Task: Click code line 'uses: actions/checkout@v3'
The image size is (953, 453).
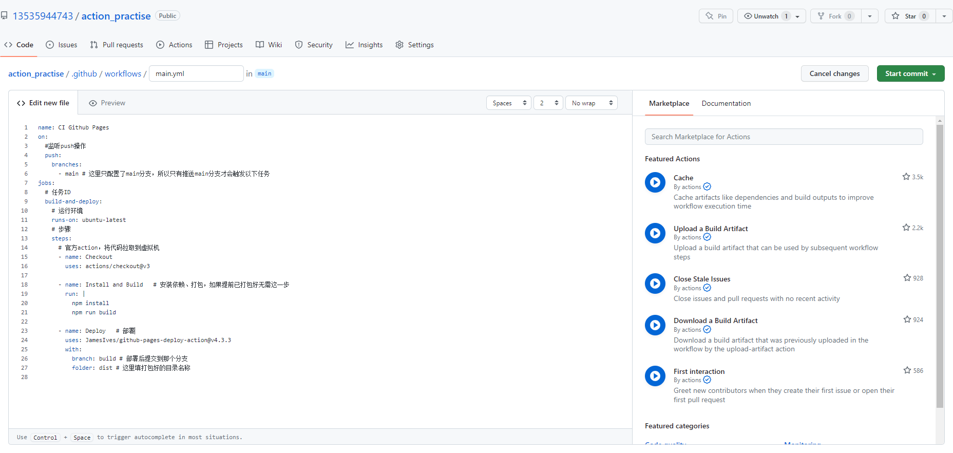Action: [x=107, y=266]
